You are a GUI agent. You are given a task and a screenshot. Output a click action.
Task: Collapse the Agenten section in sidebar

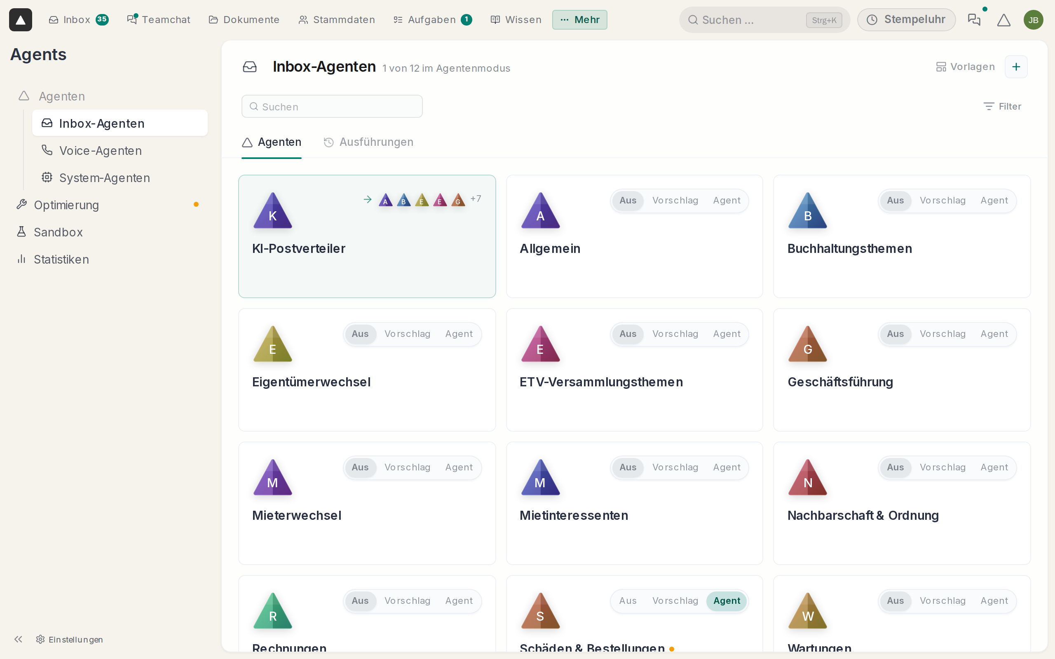coord(62,96)
